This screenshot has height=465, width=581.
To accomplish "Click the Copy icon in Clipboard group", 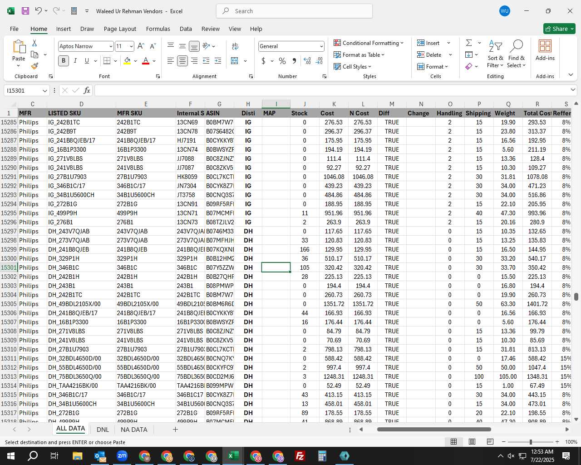I will [x=34, y=54].
